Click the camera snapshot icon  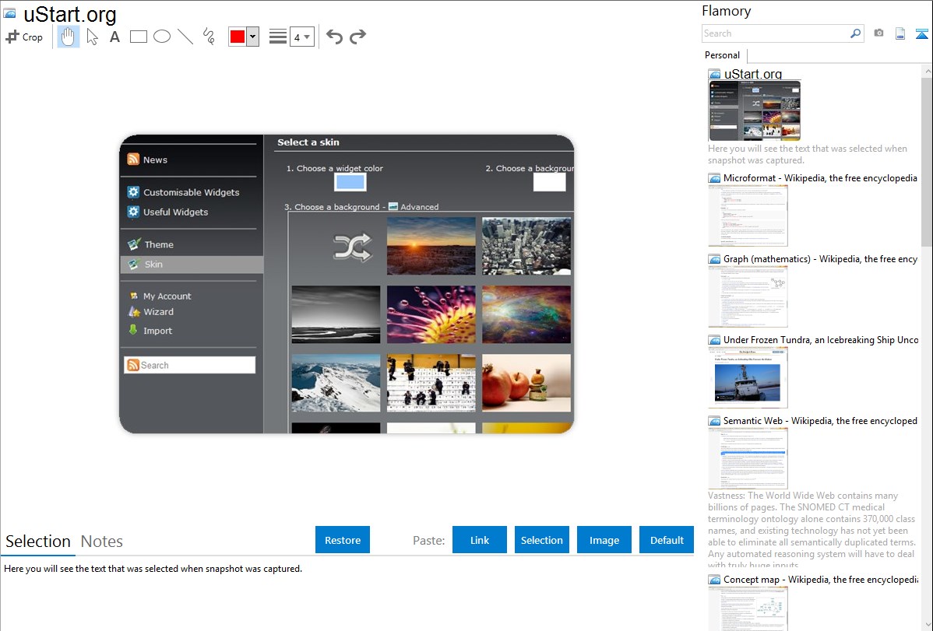click(x=878, y=33)
